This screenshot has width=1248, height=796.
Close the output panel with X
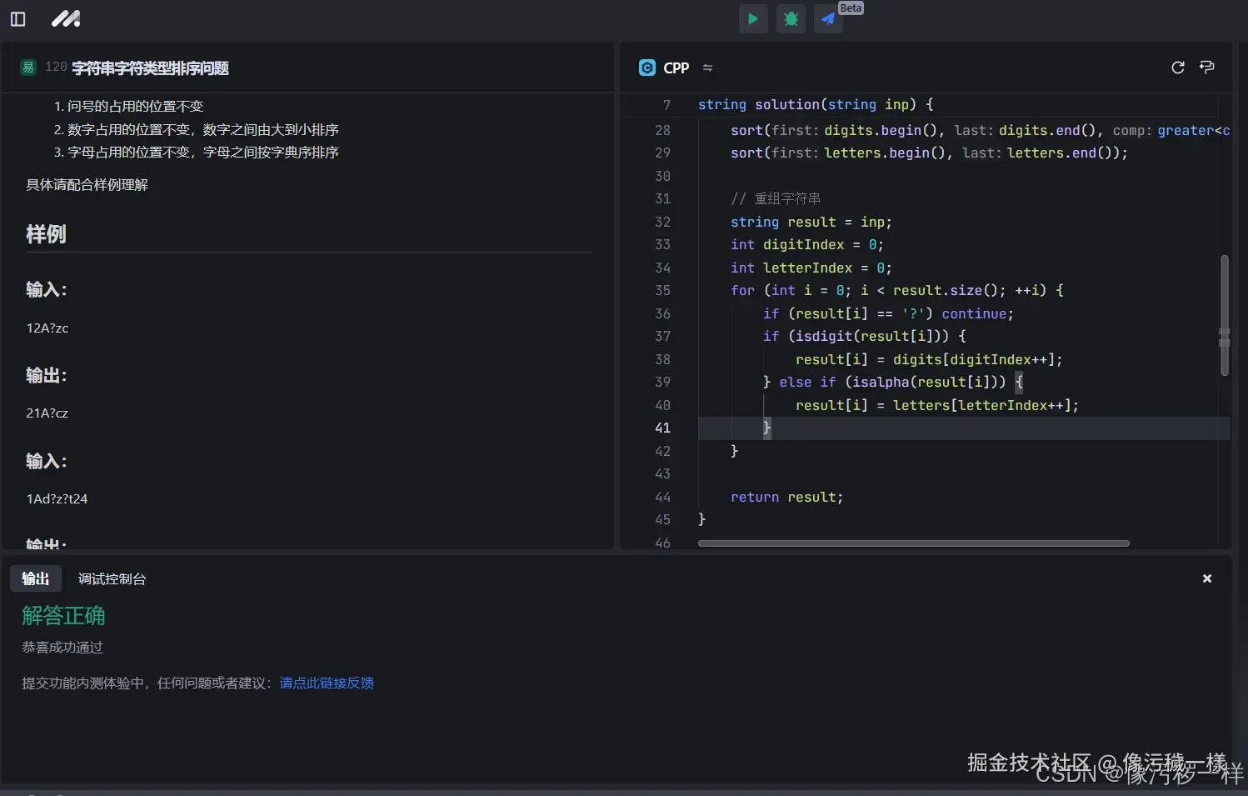point(1206,578)
